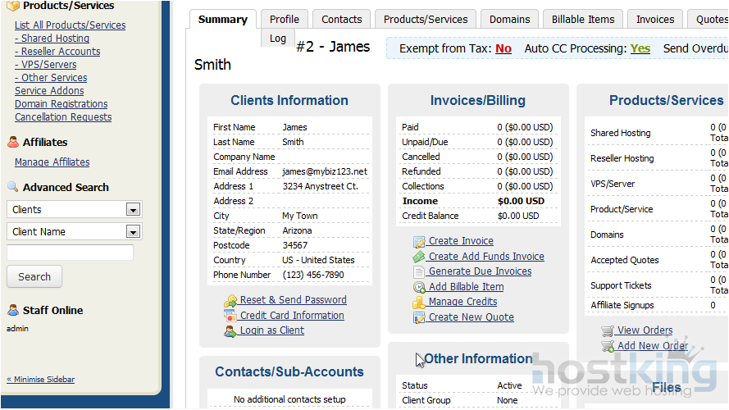Open the Client Name field dropdown
This screenshot has width=729, height=410.
coord(133,232)
